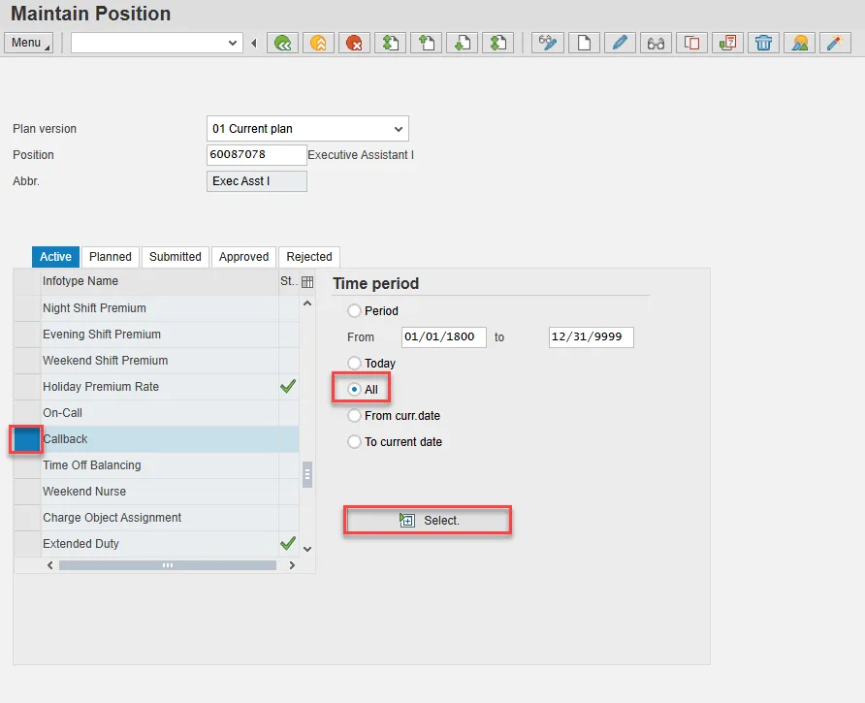Click the pencil Change infotype icon

click(x=620, y=43)
